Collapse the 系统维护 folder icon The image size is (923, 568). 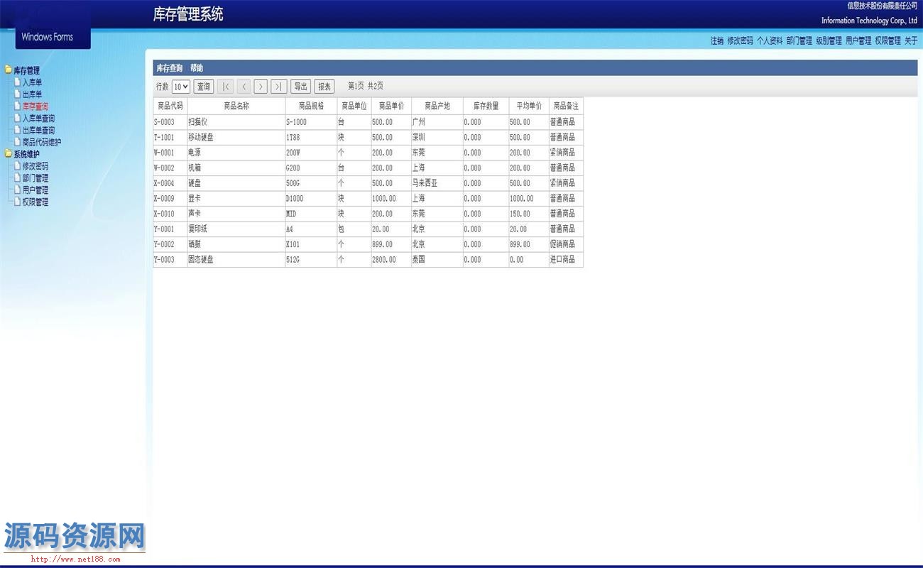[x=9, y=154]
